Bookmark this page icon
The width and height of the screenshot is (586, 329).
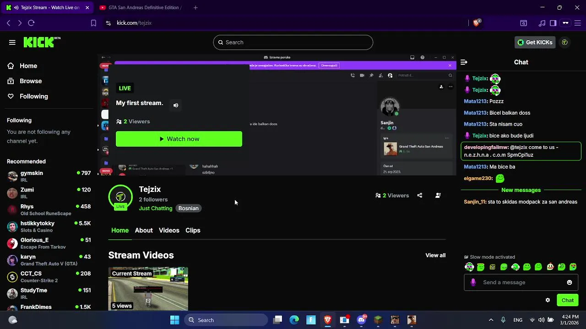click(x=93, y=23)
